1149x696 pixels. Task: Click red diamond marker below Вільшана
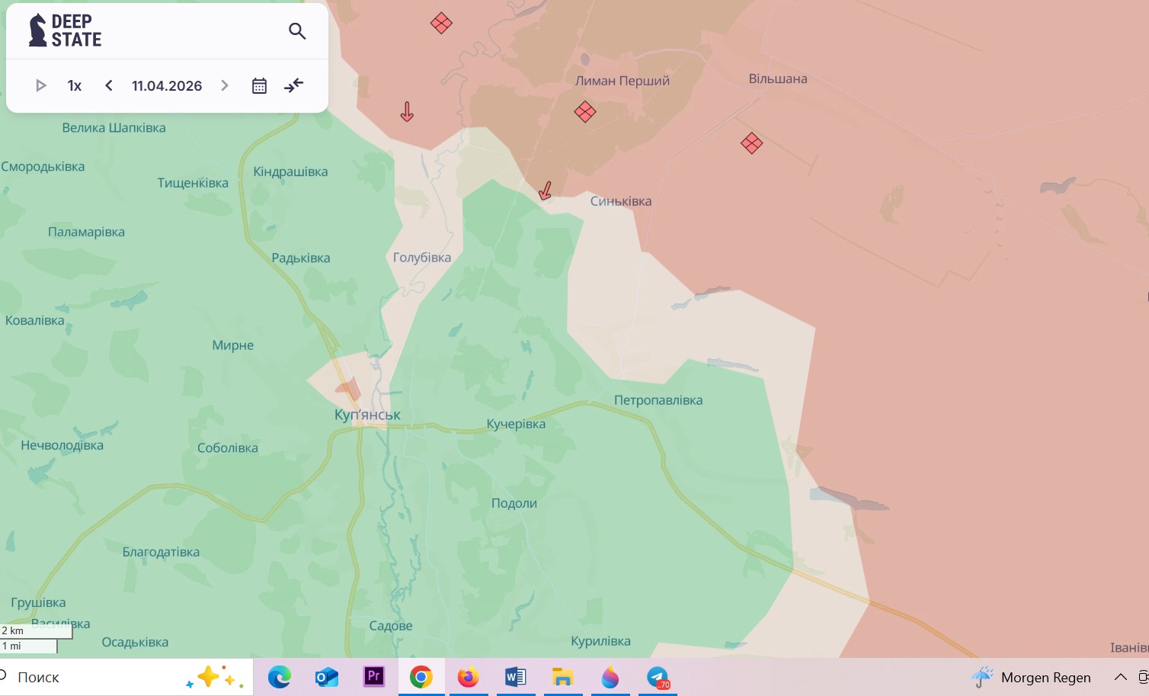point(751,143)
